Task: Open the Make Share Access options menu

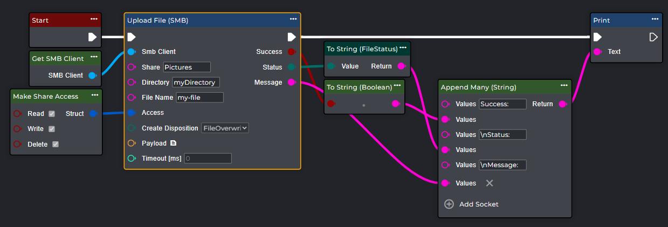Action: (94, 95)
